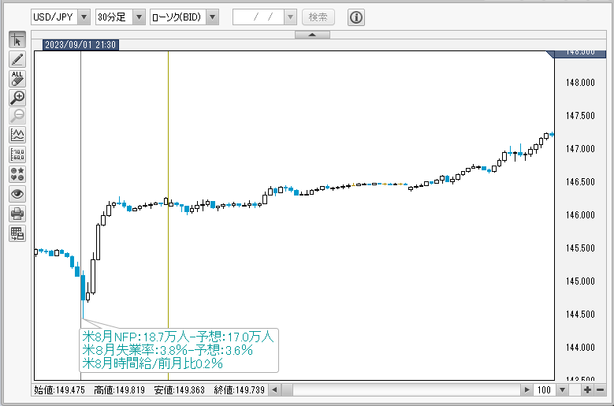This screenshot has height=406, width=614.
Task: Click the 検索 search button
Action: (x=318, y=17)
